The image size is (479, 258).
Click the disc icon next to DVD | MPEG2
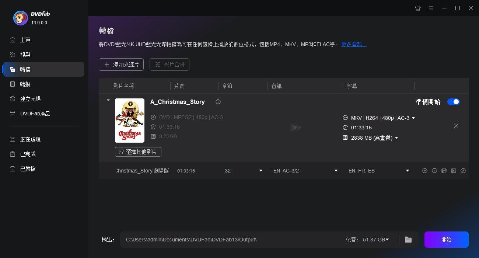tap(153, 117)
